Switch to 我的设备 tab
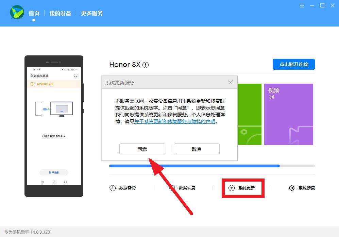The width and height of the screenshot is (339, 237). click(60, 13)
